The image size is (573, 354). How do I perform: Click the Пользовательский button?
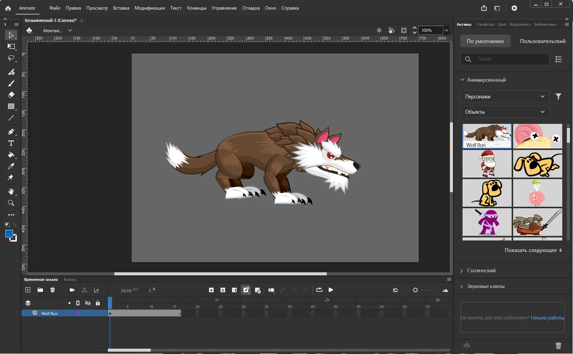[x=542, y=41]
